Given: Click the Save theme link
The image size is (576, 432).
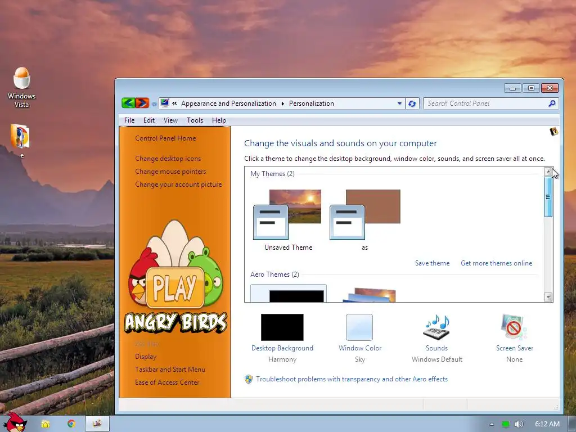Looking at the screenshot, I should (x=432, y=263).
